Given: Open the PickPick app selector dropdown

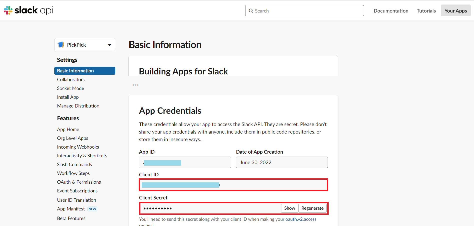Looking at the screenshot, I should click(x=85, y=45).
